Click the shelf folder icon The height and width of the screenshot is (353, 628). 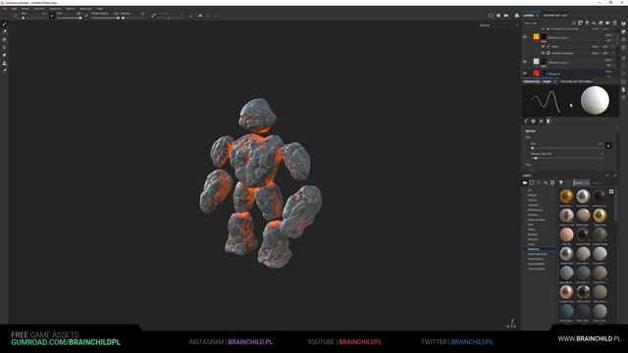click(x=525, y=183)
